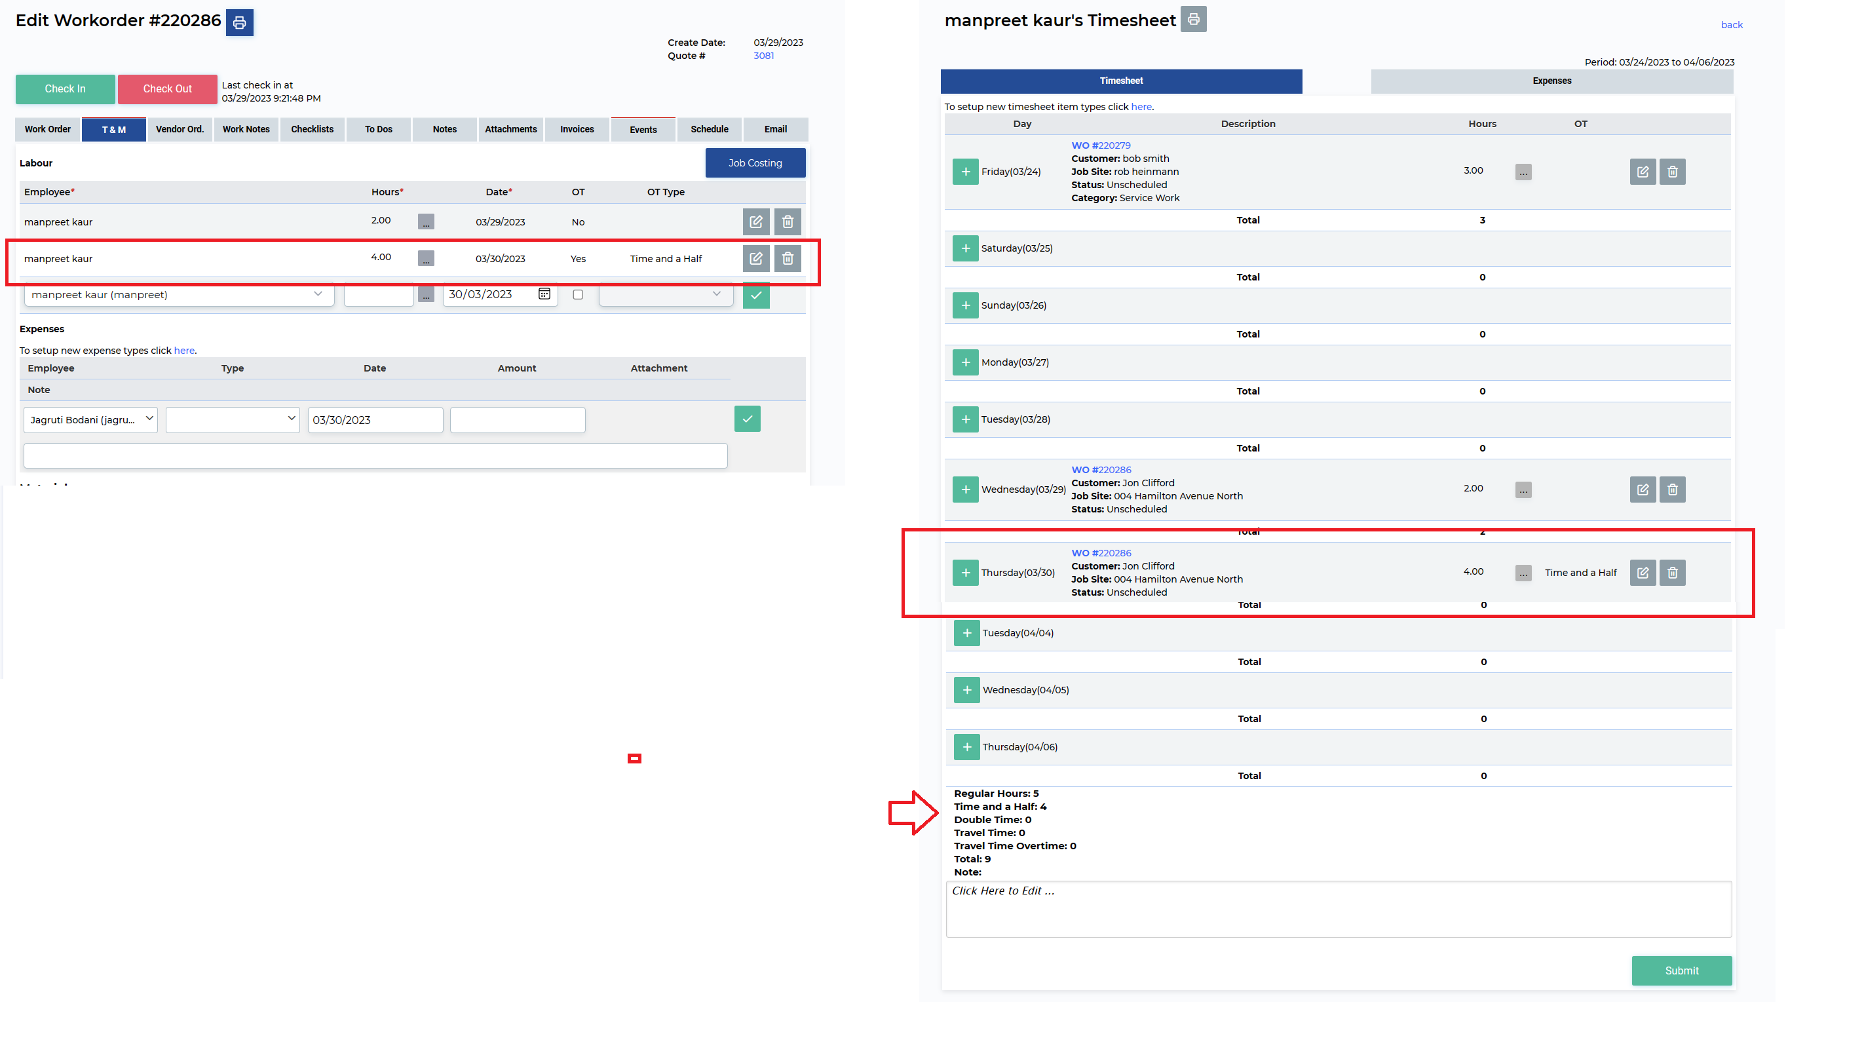Edit Thursday(03/30) timesheet entry
This screenshot has height=1057, width=1864.
(1642, 573)
